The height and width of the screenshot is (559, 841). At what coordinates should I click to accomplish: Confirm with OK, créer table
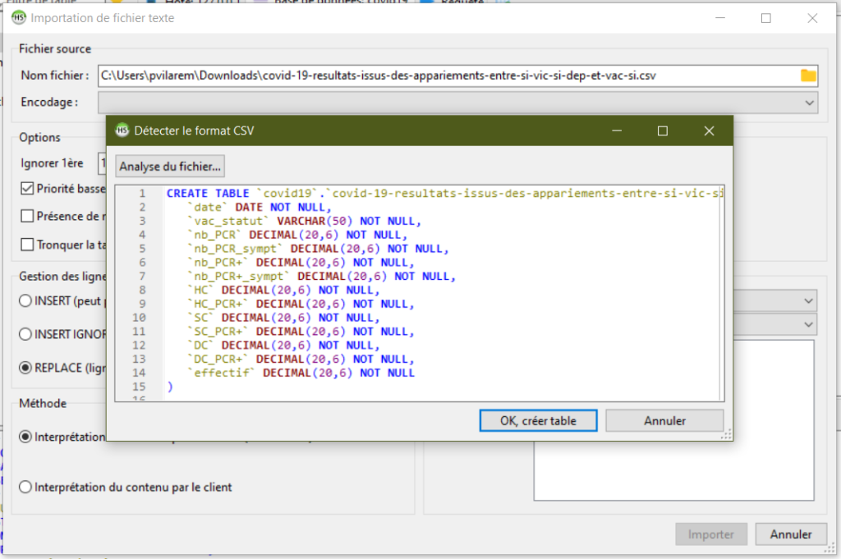[x=538, y=421]
